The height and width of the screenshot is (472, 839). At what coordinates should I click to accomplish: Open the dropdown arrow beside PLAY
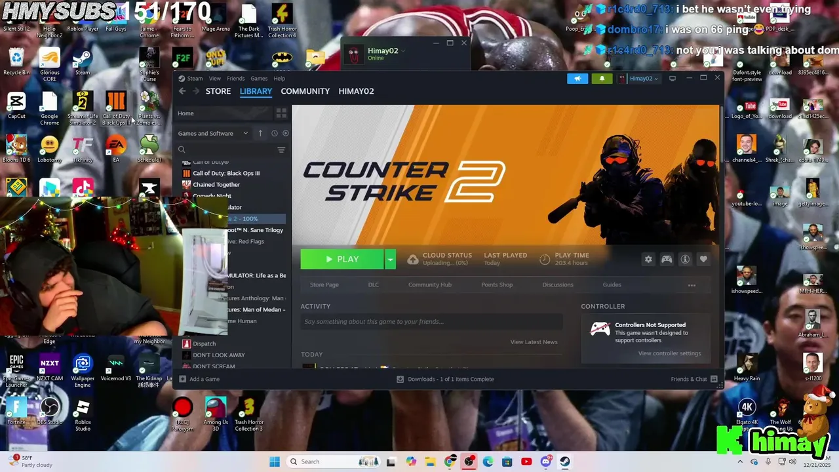click(x=390, y=260)
